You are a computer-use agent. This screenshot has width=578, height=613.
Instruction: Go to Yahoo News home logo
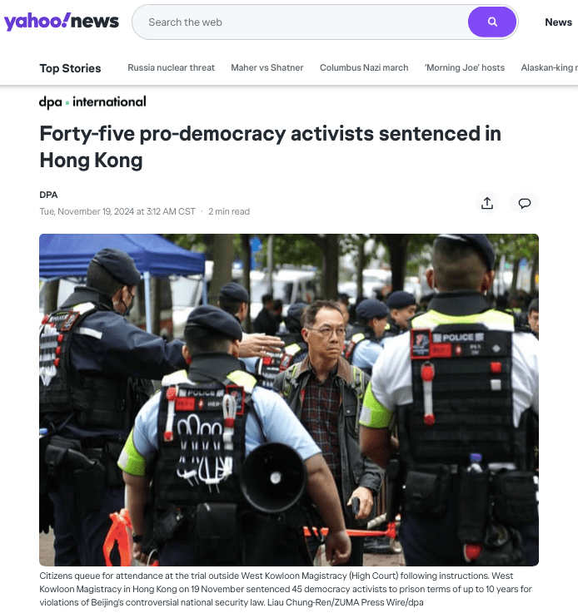pyautogui.click(x=62, y=22)
